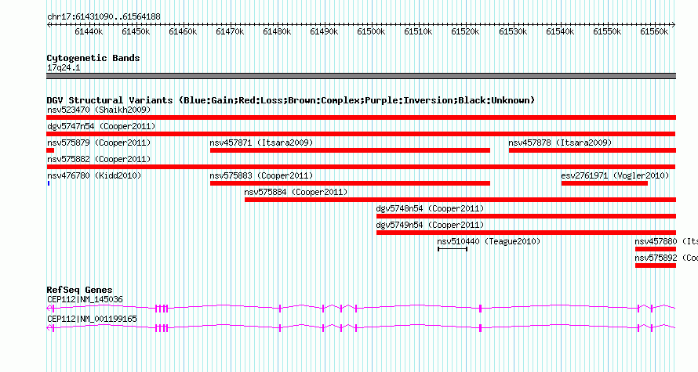Open the nsv575883 (Cooper2011) variant bar

(350, 183)
